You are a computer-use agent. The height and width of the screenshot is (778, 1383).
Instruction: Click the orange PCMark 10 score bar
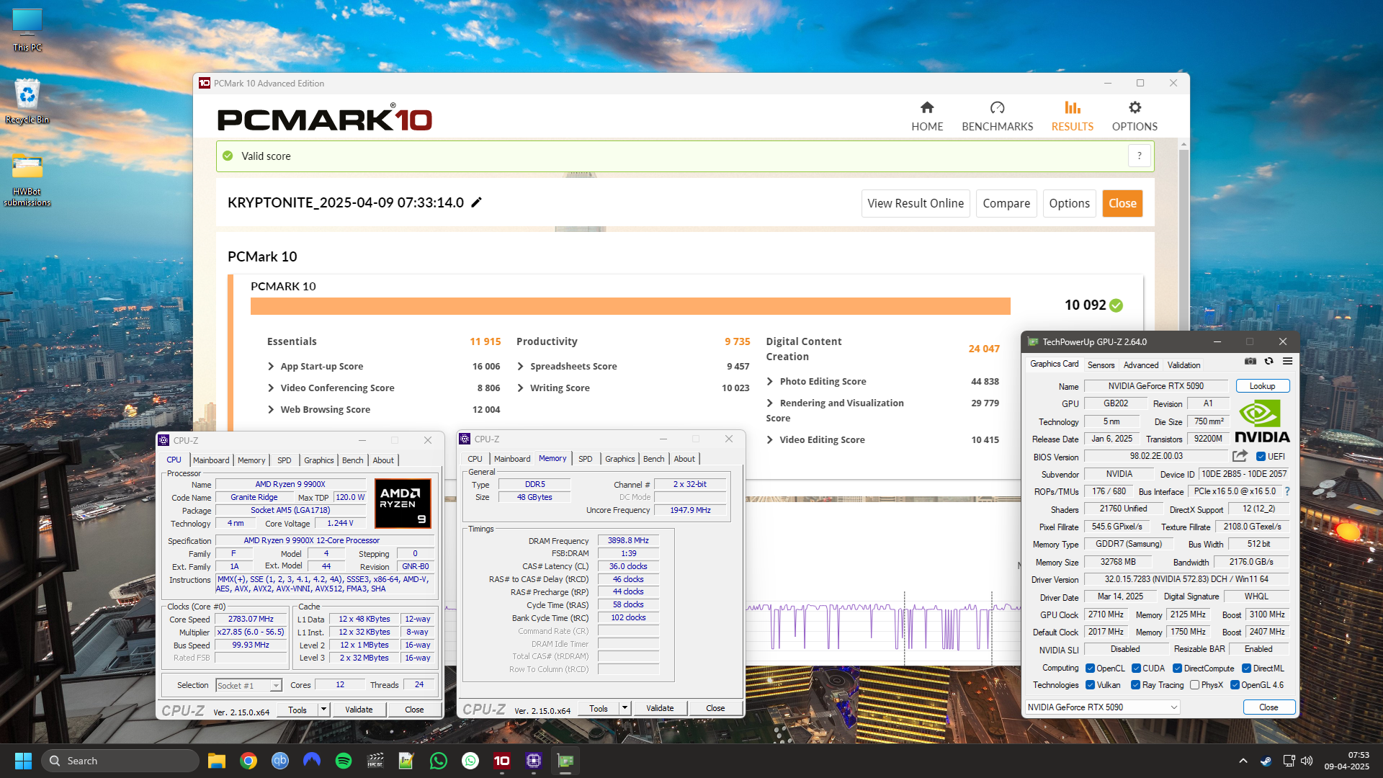click(x=630, y=306)
